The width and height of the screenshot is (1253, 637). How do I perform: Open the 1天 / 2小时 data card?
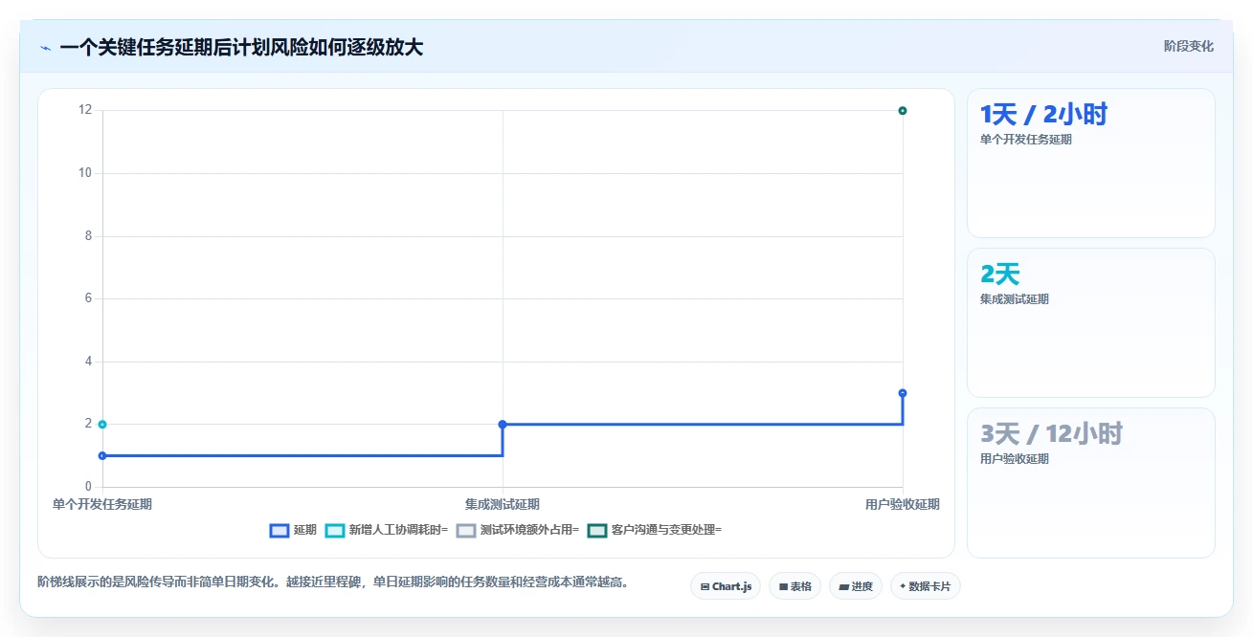coord(1090,163)
